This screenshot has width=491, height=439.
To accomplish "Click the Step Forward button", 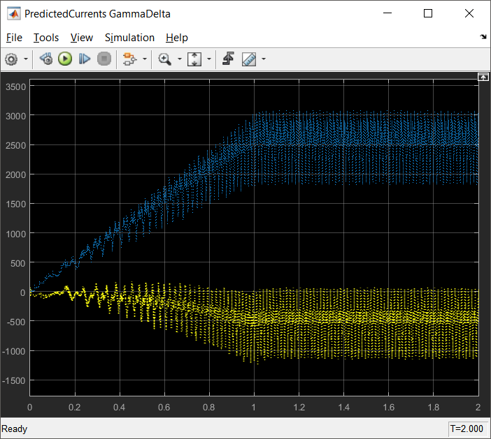I will [x=84, y=59].
